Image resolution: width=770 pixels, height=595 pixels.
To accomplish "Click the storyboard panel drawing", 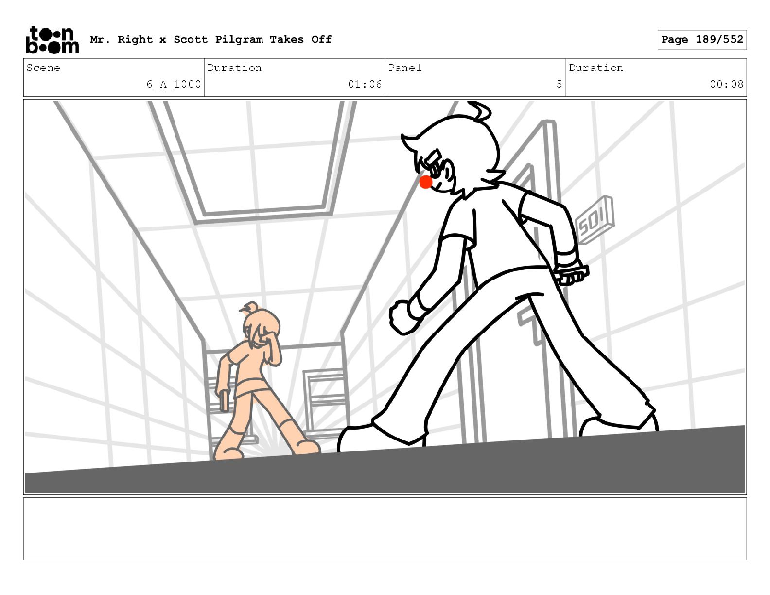I will pyautogui.click(x=385, y=297).
